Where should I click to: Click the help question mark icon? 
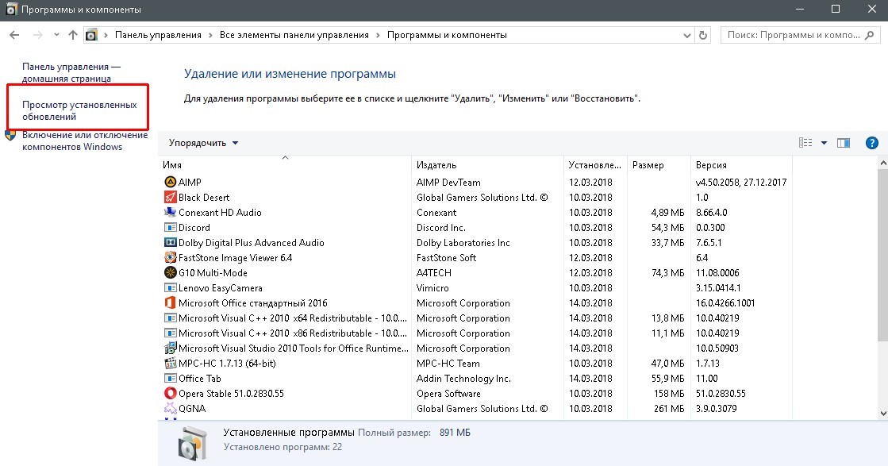tap(871, 143)
